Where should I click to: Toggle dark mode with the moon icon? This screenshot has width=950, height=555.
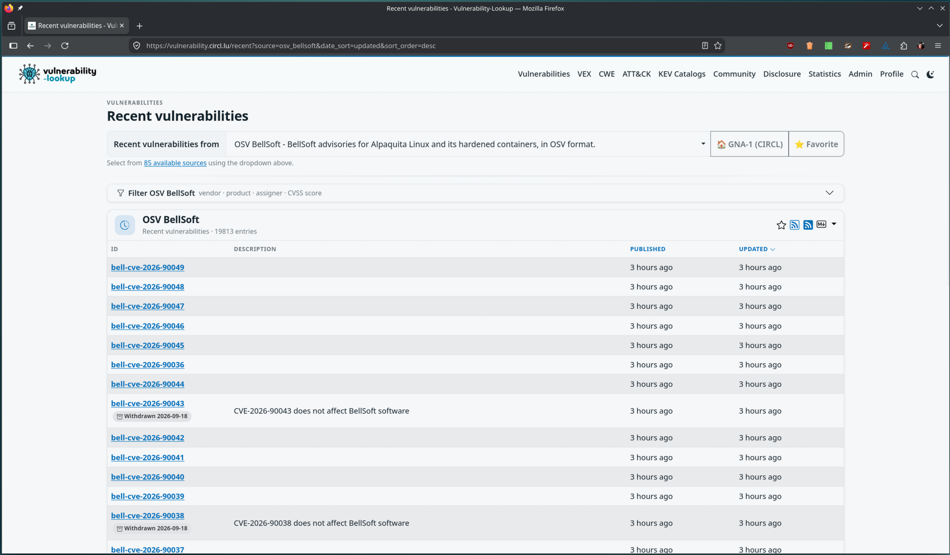pos(930,75)
